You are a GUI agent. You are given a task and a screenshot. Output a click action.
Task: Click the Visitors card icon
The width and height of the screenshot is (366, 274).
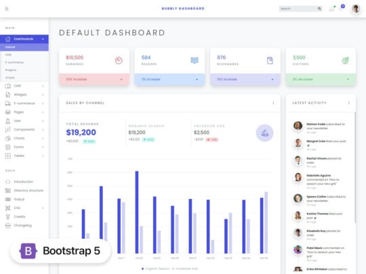[345, 60]
